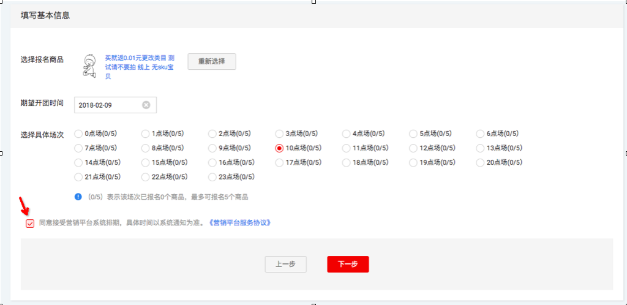Pick the 13点场 radio button
This screenshot has width=627, height=305.
click(481, 148)
